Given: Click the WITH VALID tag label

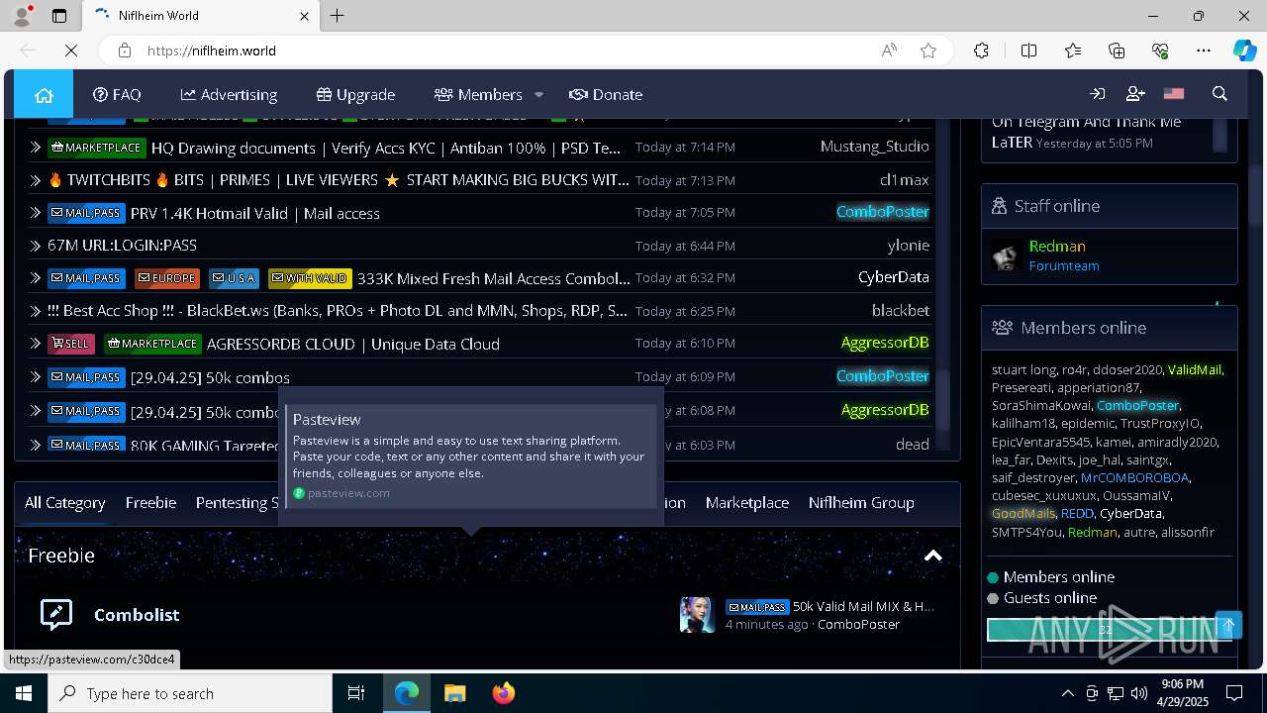Looking at the screenshot, I should (309, 278).
